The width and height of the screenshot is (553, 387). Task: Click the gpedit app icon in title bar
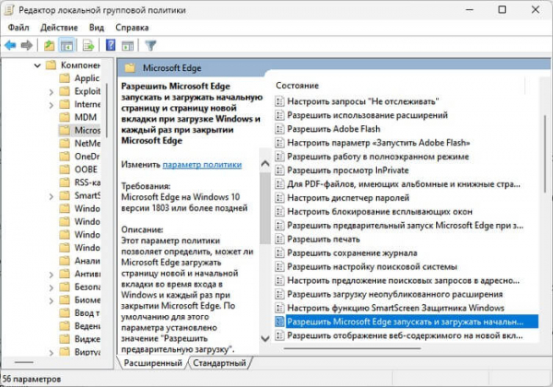pyautogui.click(x=9, y=10)
